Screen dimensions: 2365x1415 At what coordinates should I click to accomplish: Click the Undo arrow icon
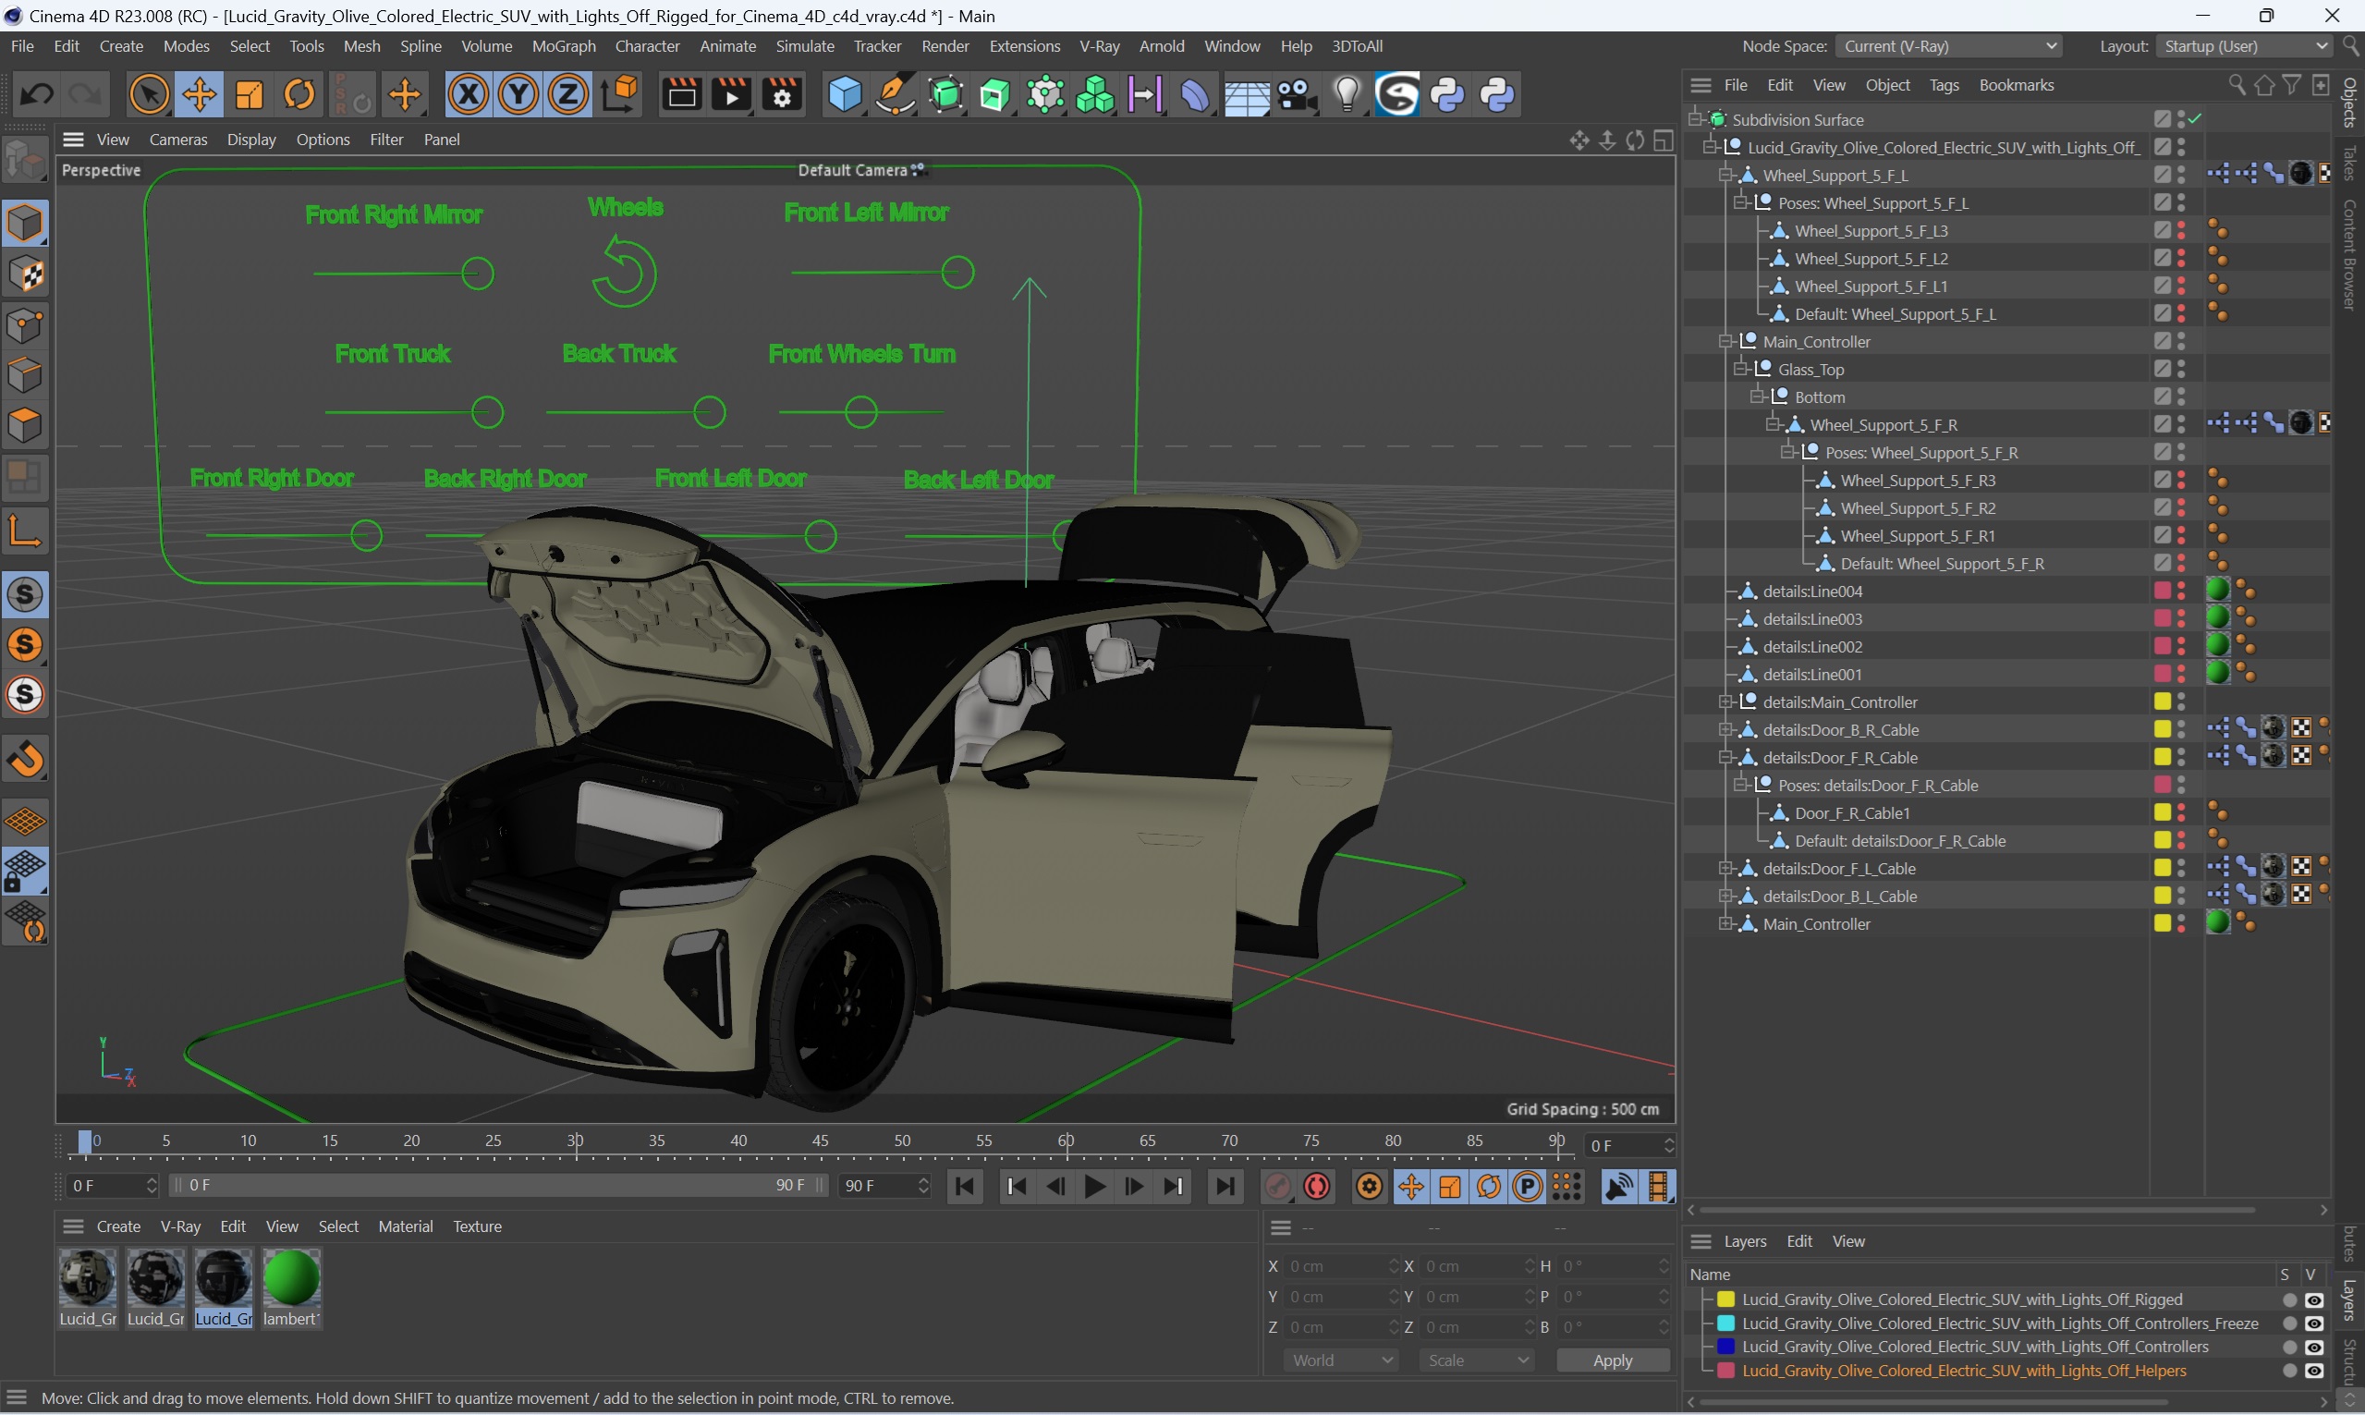coord(37,94)
